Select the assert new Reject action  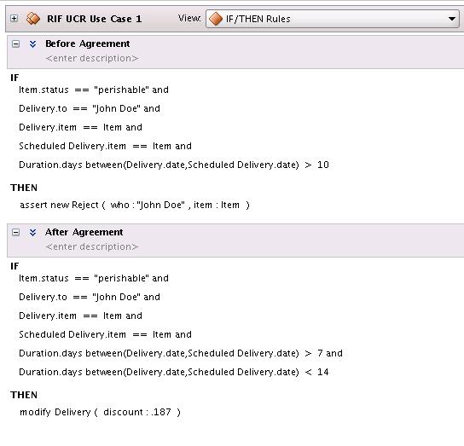coord(135,205)
